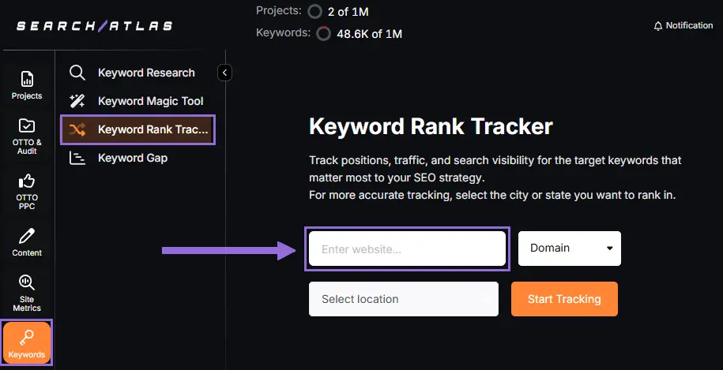Click the Projects usage progress ring

tap(315, 12)
